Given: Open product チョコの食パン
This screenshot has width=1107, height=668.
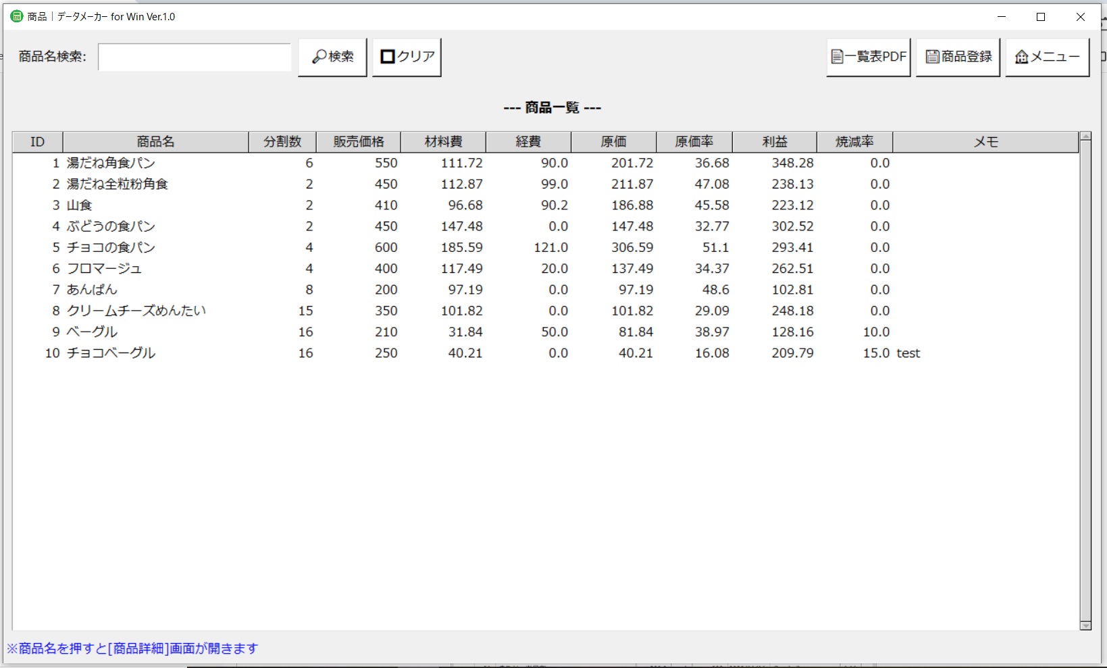Looking at the screenshot, I should 111,247.
